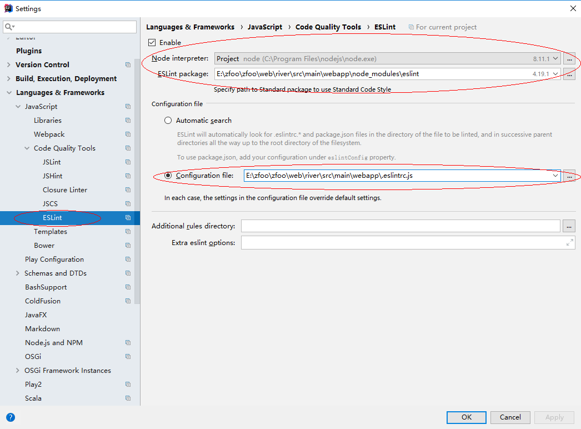
Task: Click the settings search field
Action: [x=69, y=27]
